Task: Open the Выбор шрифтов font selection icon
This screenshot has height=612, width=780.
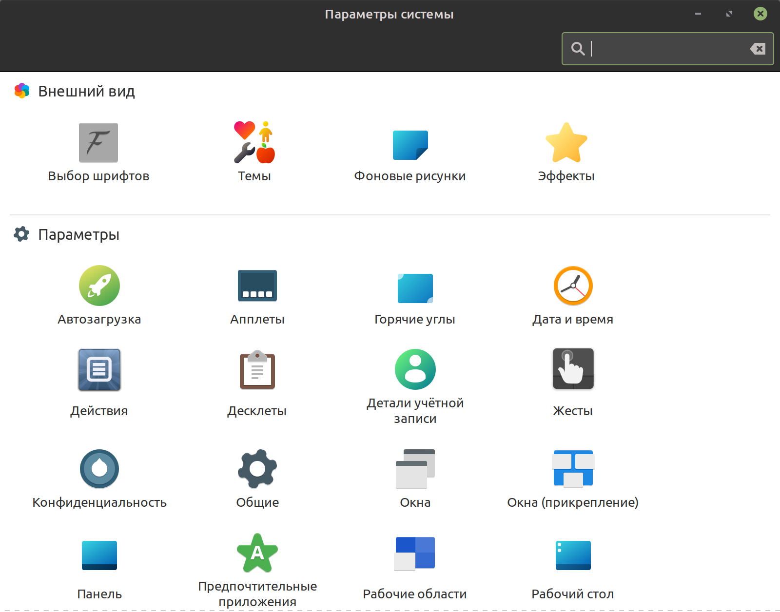Action: [x=98, y=142]
